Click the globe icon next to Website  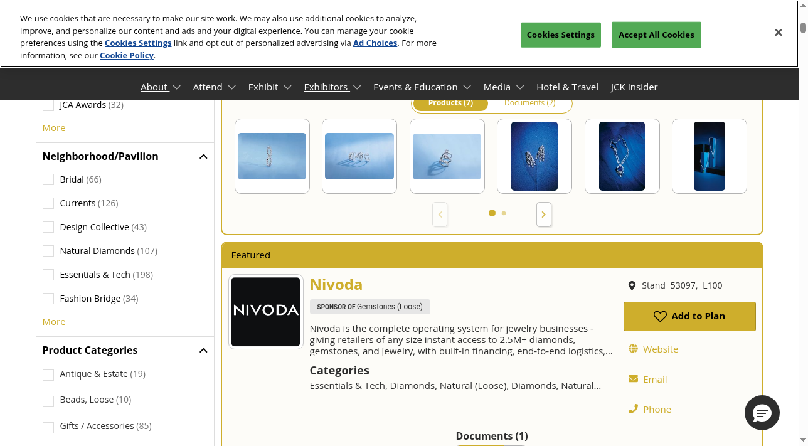coord(633,349)
